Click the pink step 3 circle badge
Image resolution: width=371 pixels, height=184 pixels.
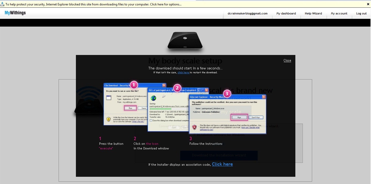pos(227,93)
